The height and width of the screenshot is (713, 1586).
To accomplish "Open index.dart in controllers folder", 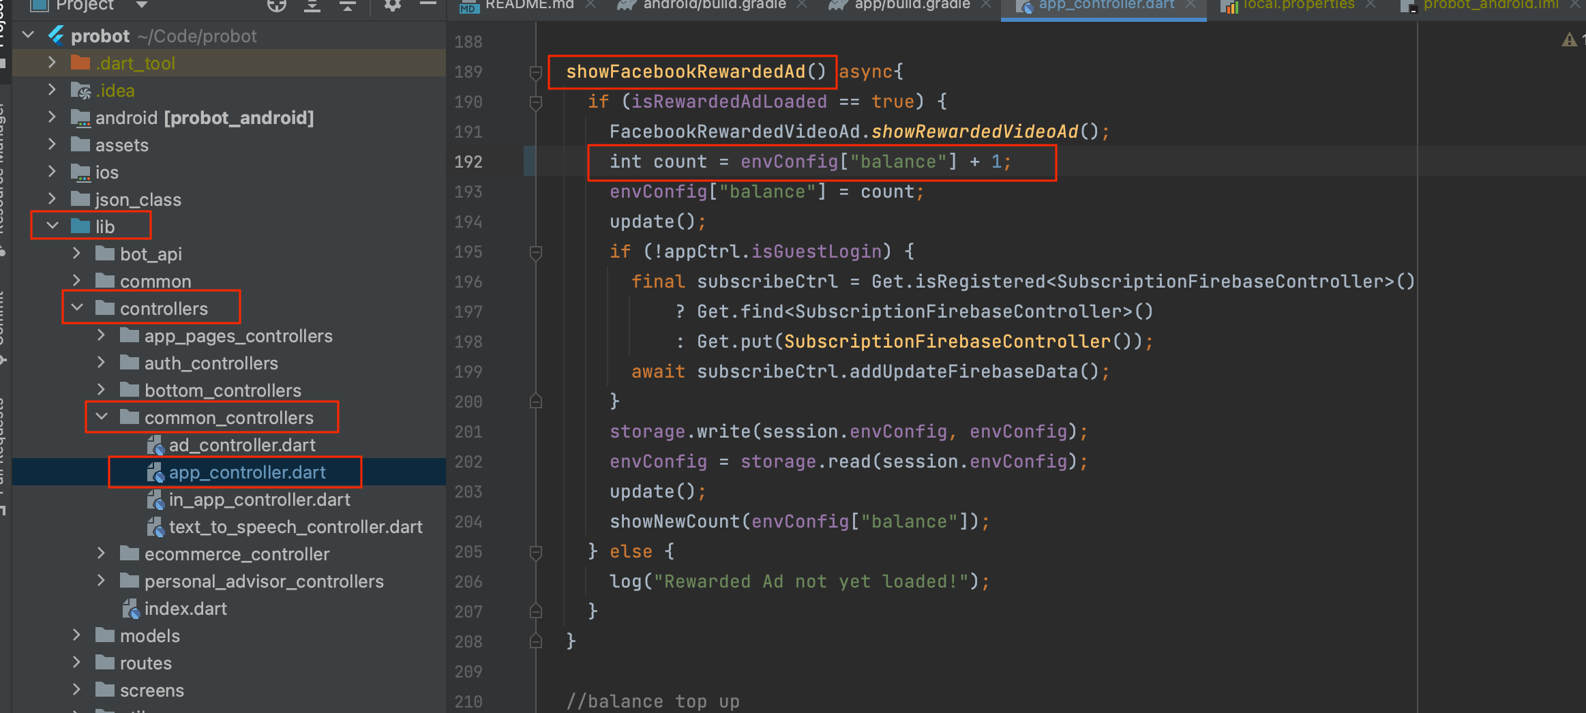I will tap(185, 609).
